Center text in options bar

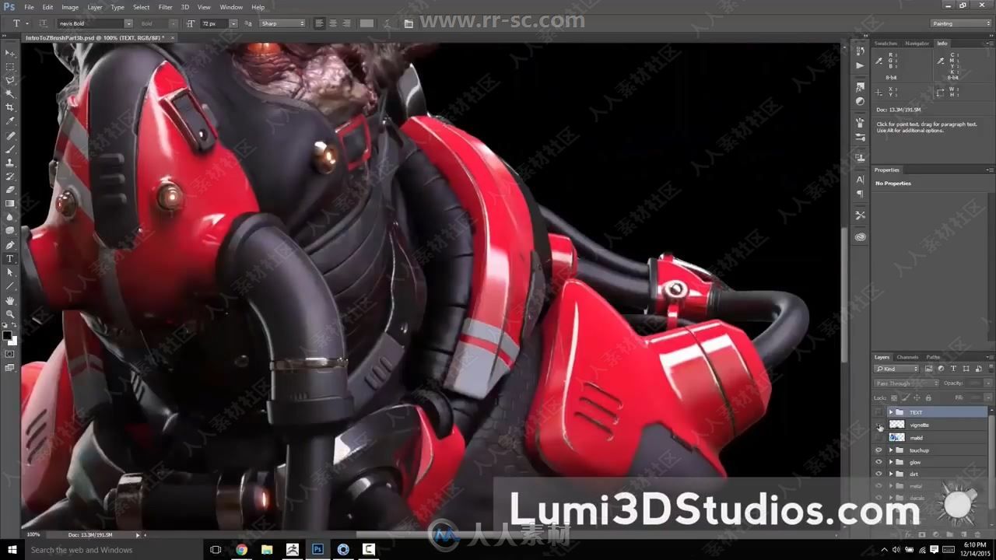(x=333, y=24)
